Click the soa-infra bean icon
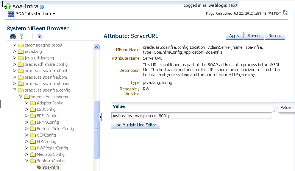 tap(39, 167)
